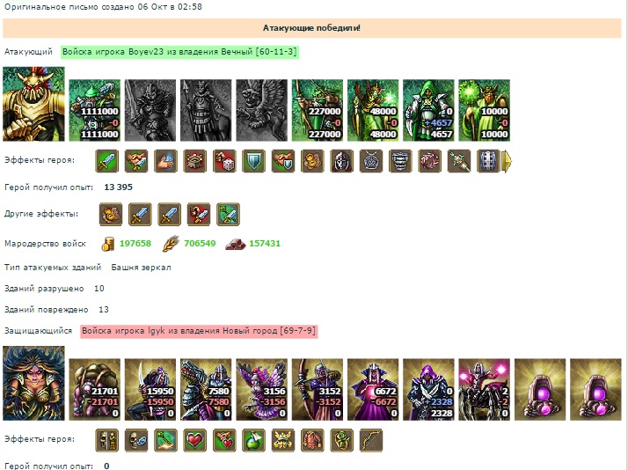Viewport: 628px width, 470px height.
Task: Click the shield hero effect icon
Action: tap(253, 161)
